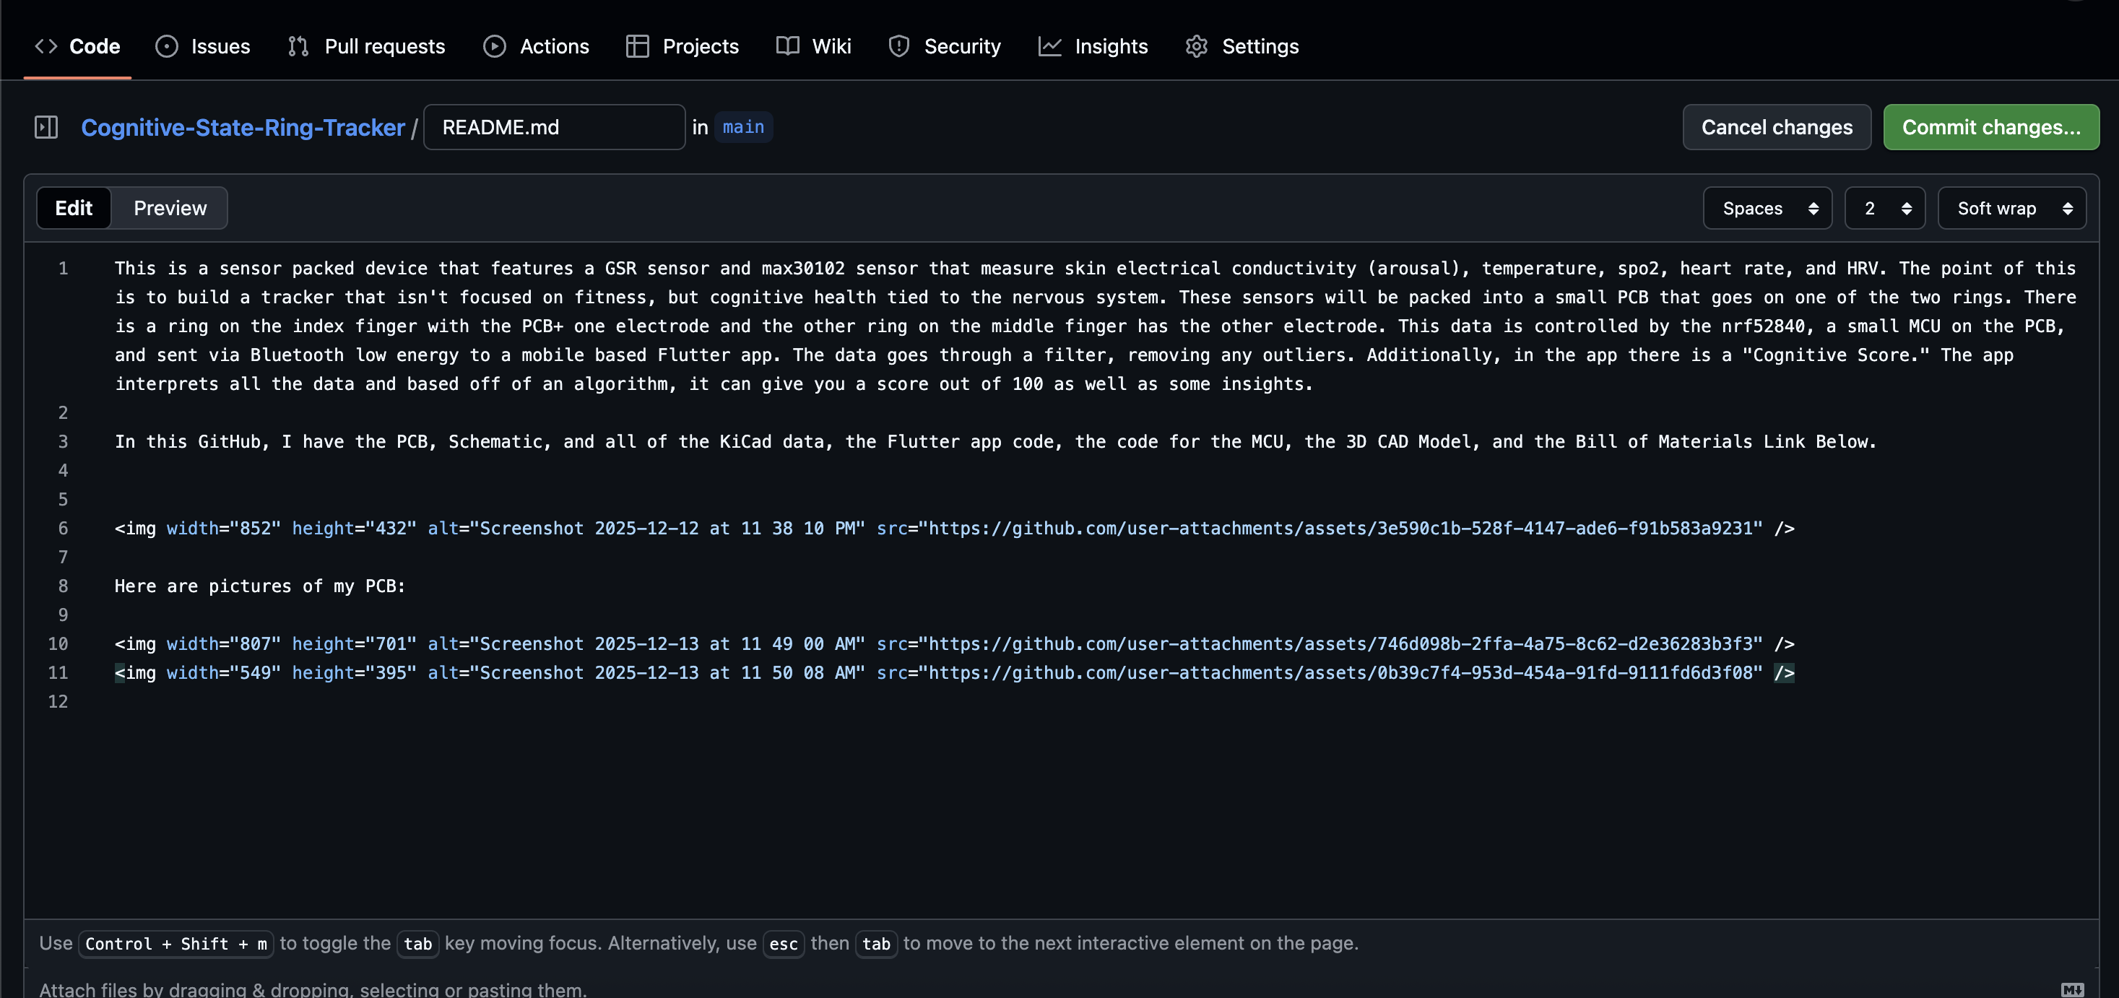The image size is (2119, 998).
Task: Open the Soft wrap dropdown
Action: 2012,207
